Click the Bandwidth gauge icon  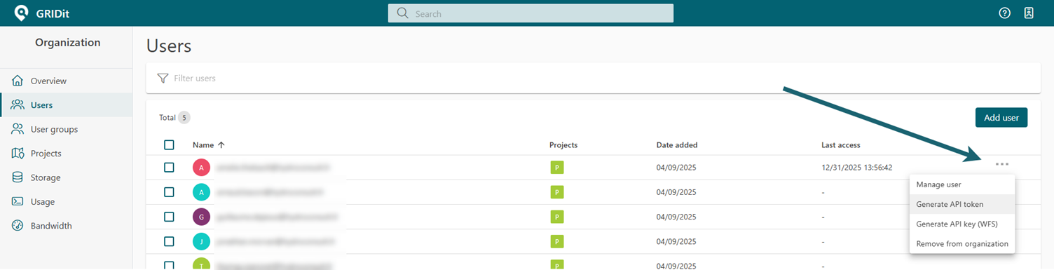[18, 226]
